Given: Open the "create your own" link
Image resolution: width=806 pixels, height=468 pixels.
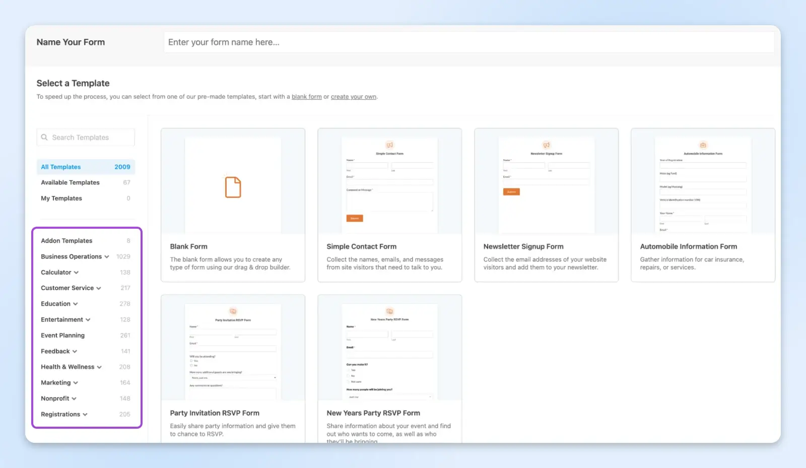Looking at the screenshot, I should click(353, 97).
